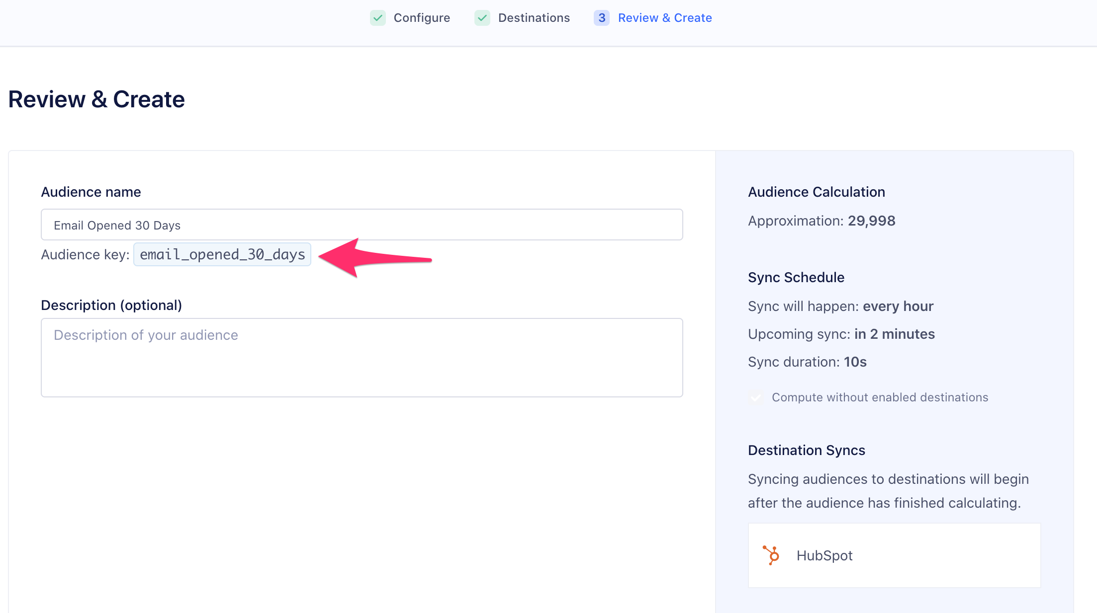Select the Review & Create step label

665,17
